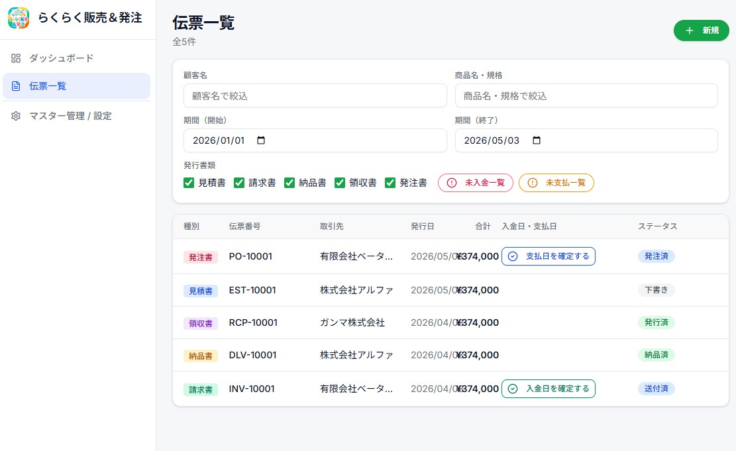Select 伝票一覧 in the sidebar

pyautogui.click(x=76, y=86)
